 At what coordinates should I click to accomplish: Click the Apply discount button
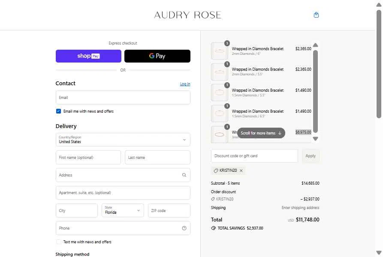[x=311, y=156]
